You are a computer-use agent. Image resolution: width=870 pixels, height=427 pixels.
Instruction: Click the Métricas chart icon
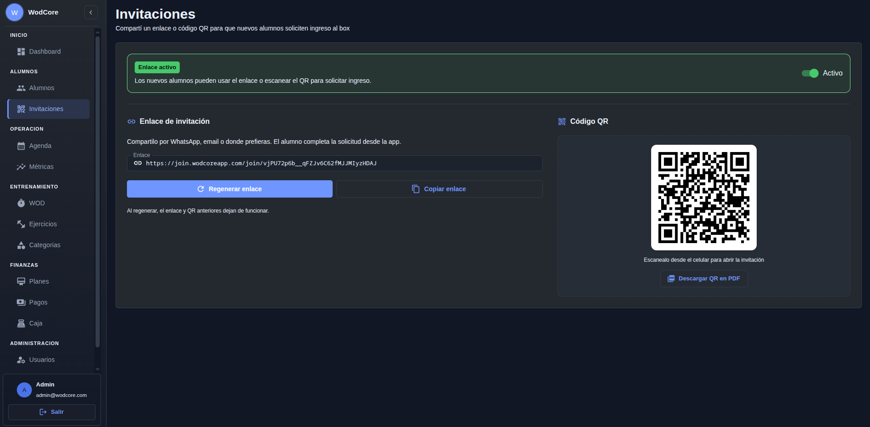pos(21,167)
